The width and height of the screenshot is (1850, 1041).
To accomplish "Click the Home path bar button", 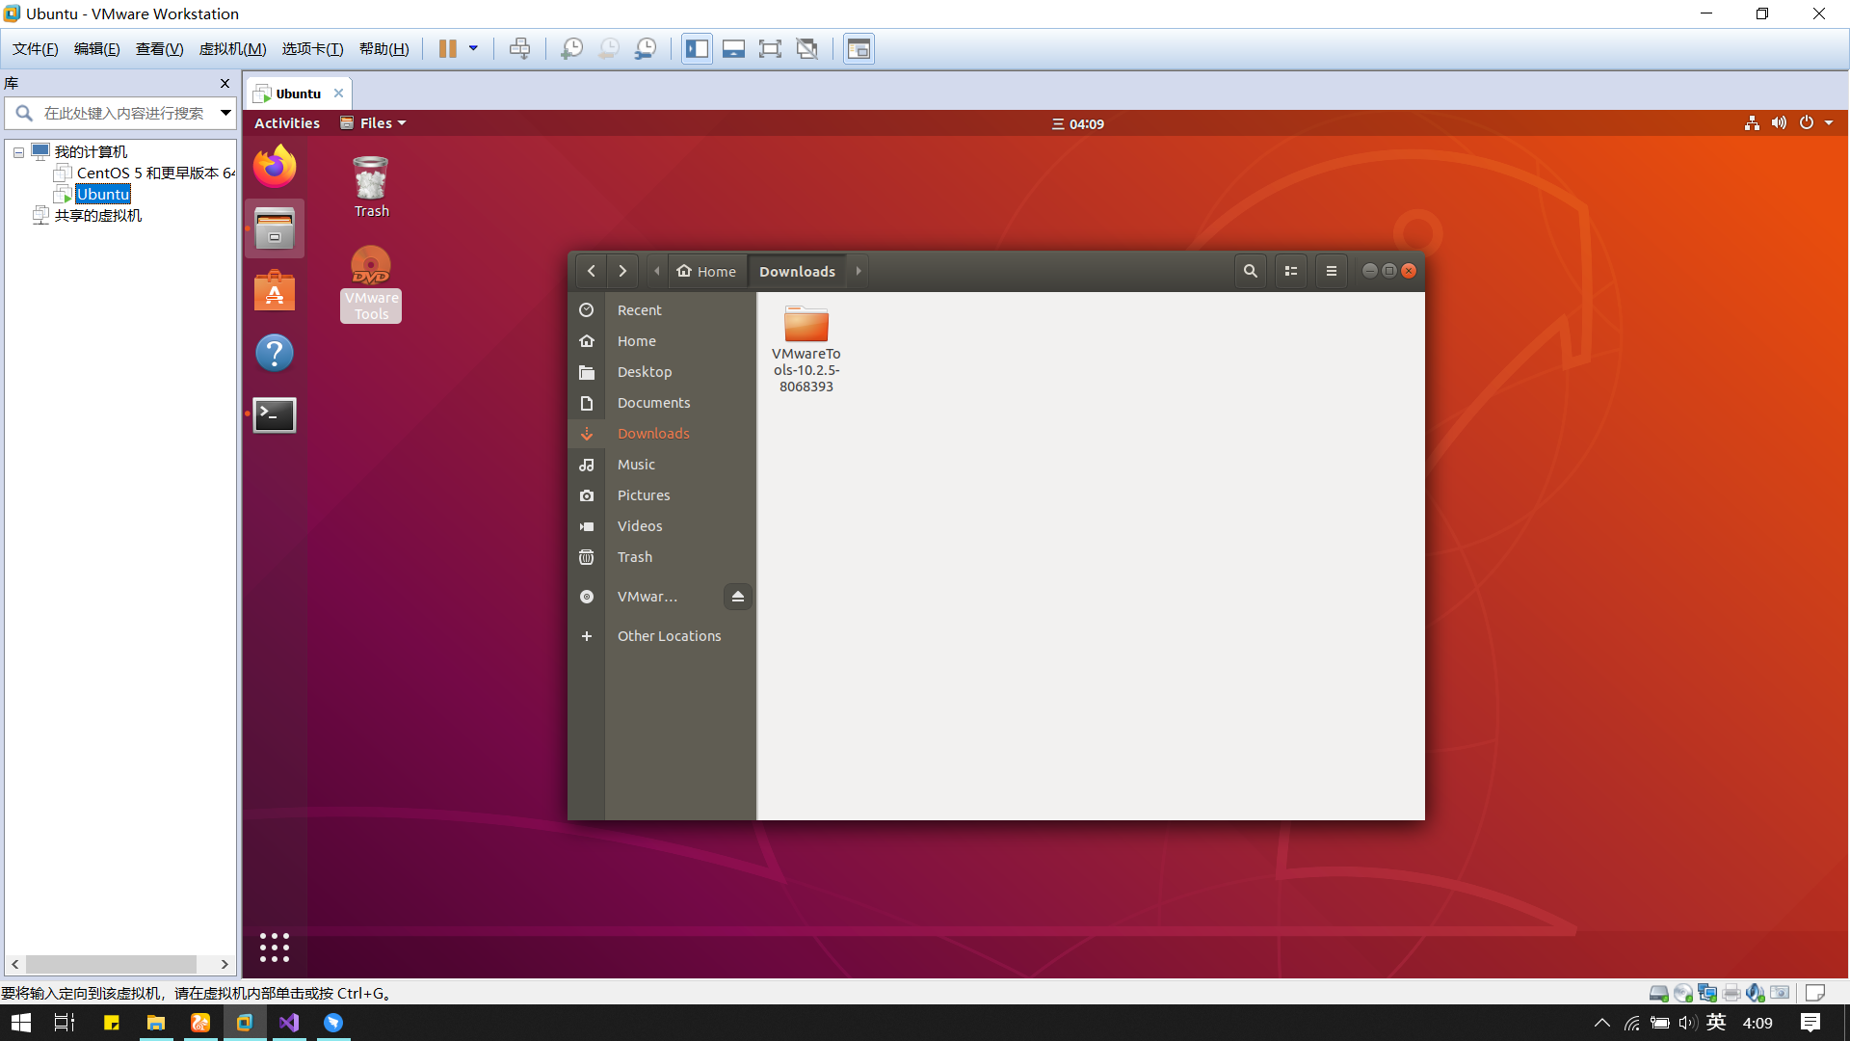I will [x=707, y=272].
